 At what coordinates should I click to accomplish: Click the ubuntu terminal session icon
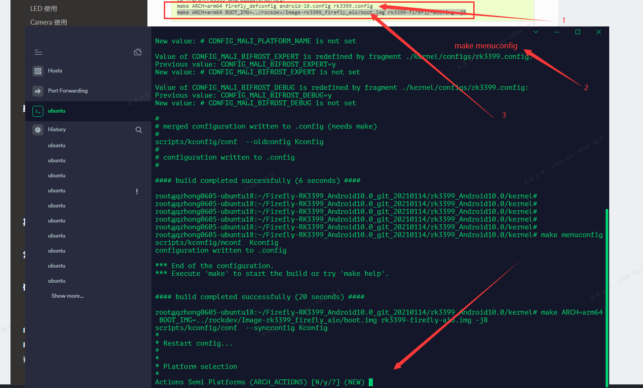click(x=38, y=111)
